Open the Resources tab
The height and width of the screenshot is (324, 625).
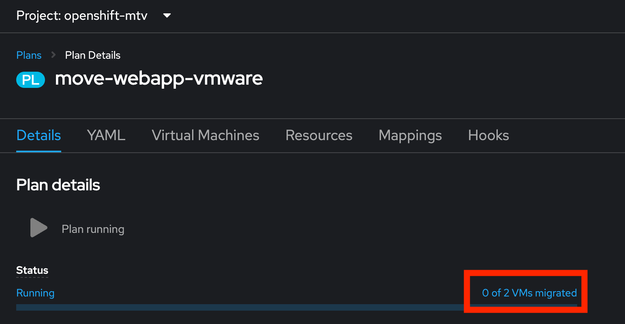[x=319, y=135]
